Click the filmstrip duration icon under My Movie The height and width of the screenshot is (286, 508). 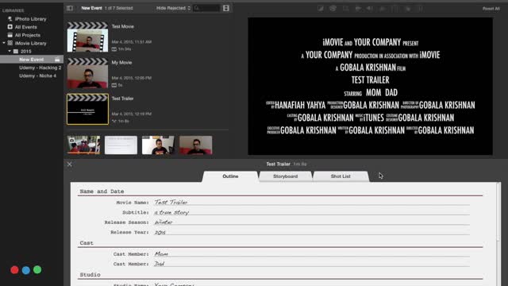click(x=114, y=85)
